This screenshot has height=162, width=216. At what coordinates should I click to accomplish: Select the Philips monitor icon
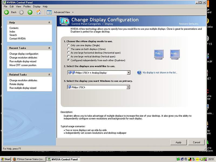[158, 54]
